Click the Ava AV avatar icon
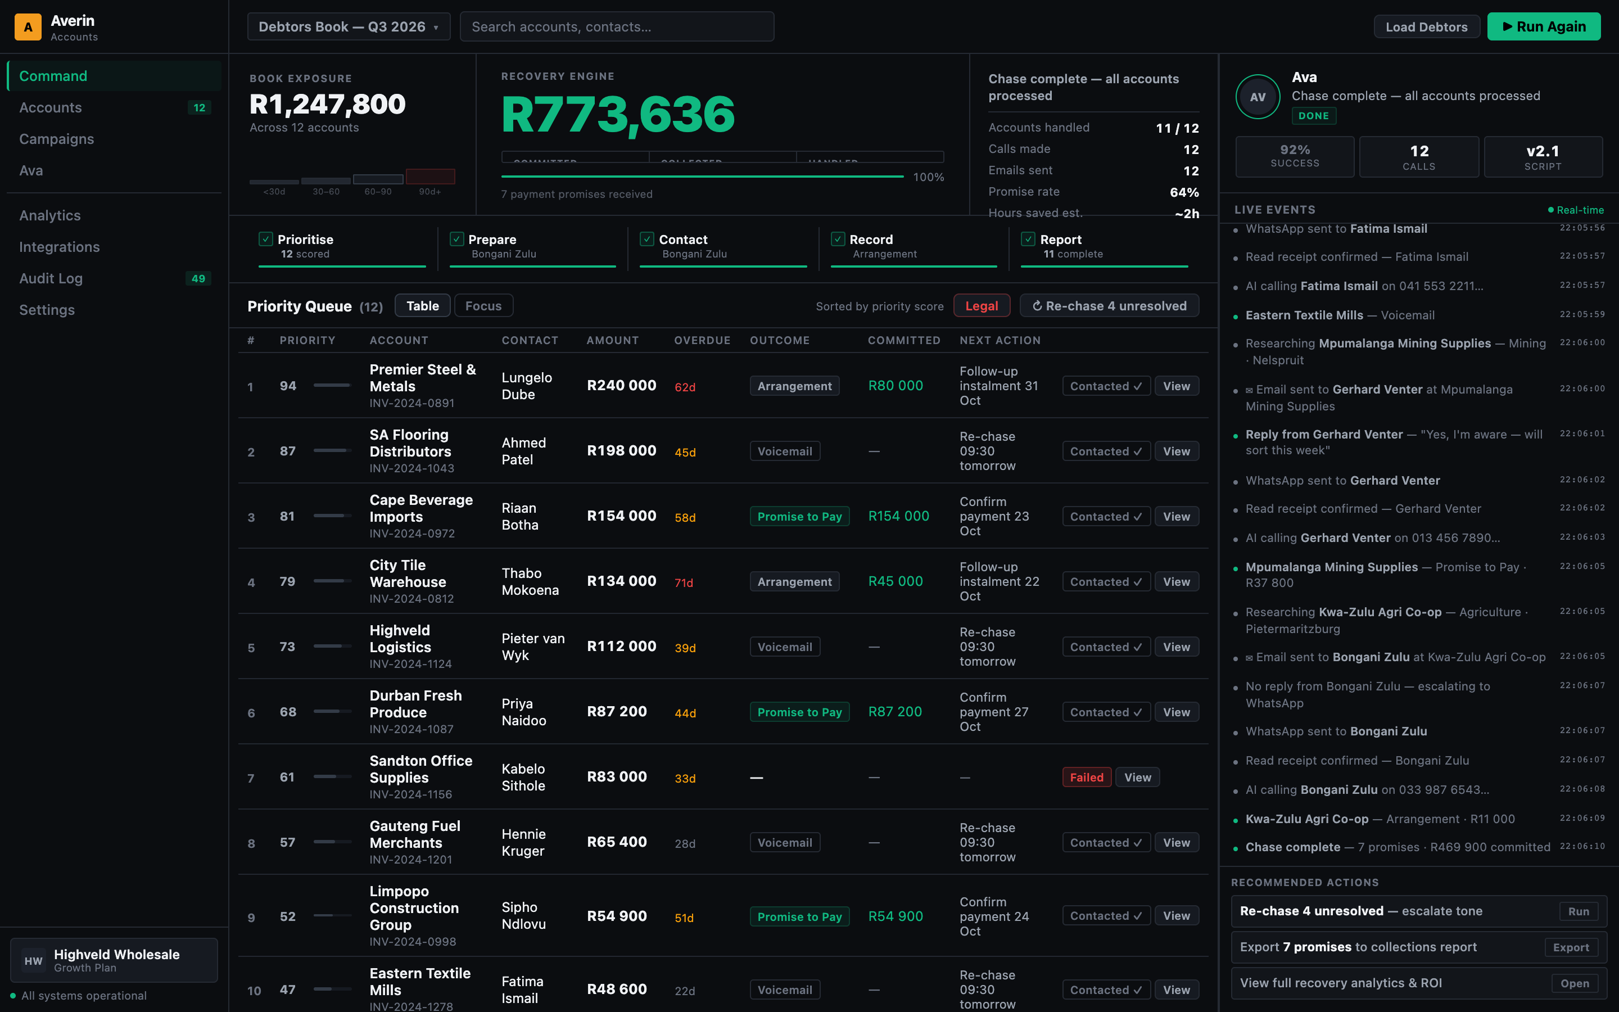This screenshot has height=1012, width=1619. pos(1258,96)
